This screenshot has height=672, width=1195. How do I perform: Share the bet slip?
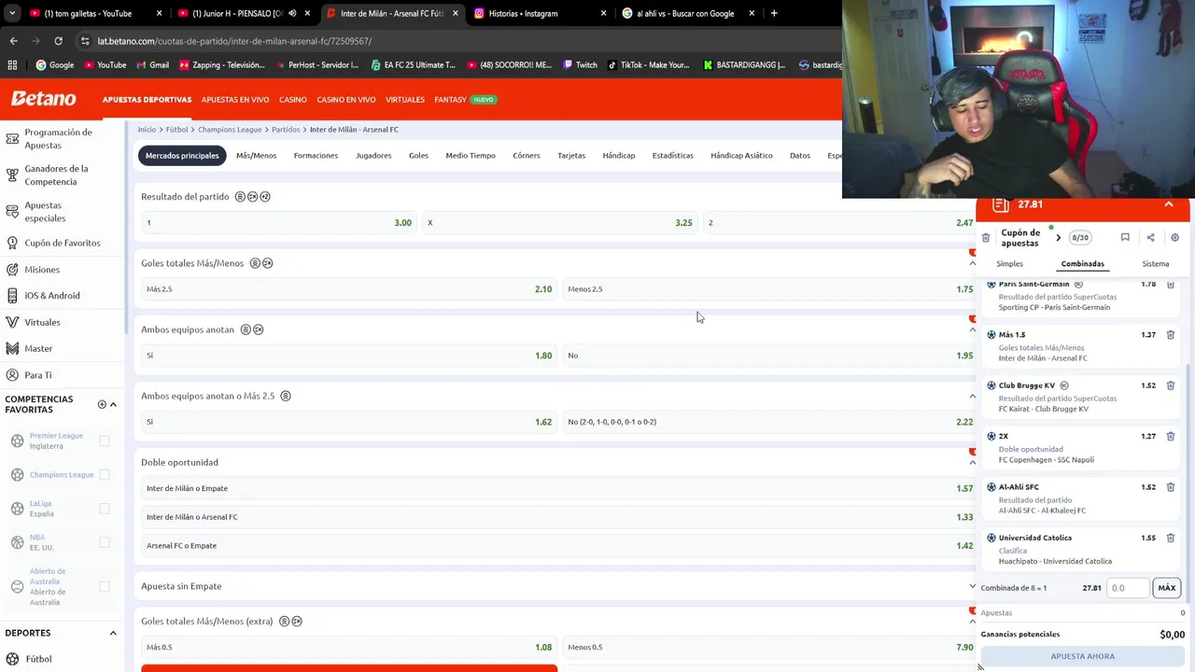[1150, 238]
